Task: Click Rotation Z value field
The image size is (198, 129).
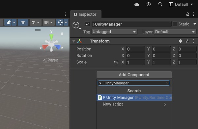Action: 187,55
